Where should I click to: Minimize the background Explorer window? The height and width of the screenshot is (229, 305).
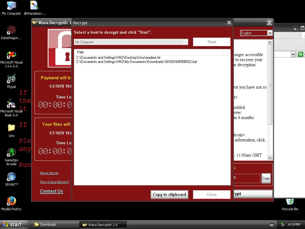295,28
